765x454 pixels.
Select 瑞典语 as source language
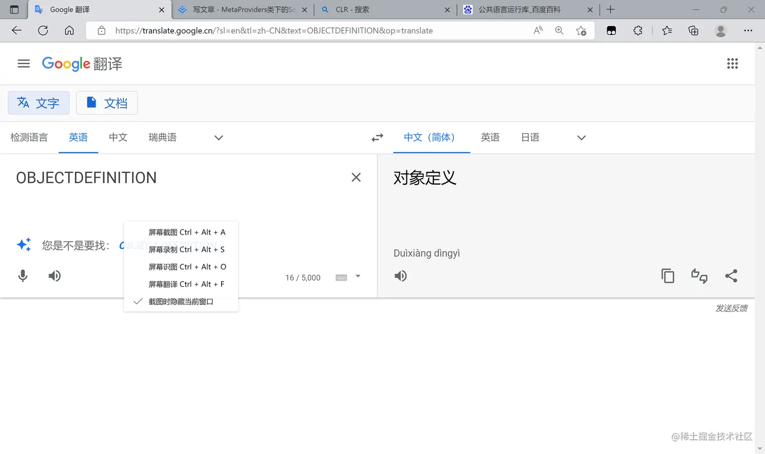[x=162, y=138]
